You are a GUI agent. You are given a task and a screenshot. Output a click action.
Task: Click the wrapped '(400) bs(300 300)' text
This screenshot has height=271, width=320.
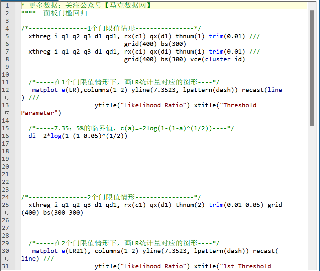52,213
